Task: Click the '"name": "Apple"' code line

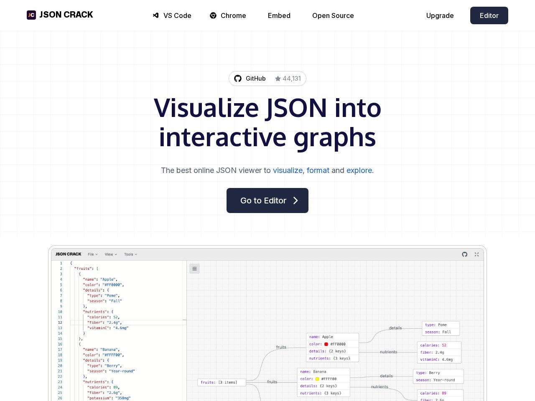Action: [100, 279]
